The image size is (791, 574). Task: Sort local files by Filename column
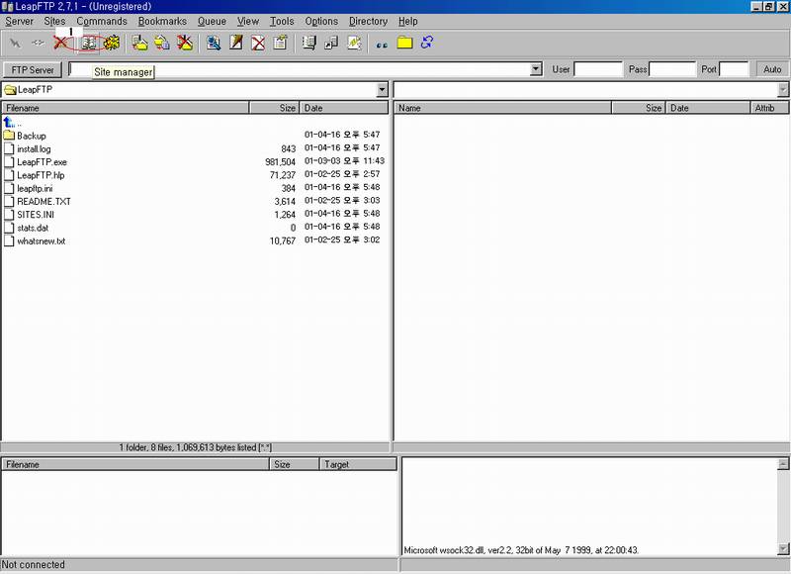[126, 108]
